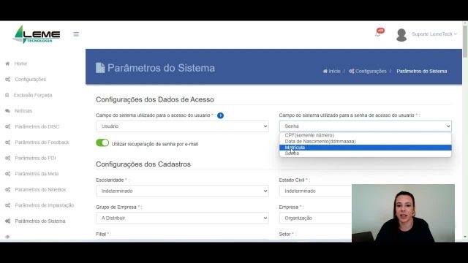This screenshot has width=468, height=263.
Task: Click the gears icon beside Parâmetros do DISC
Action: point(8,126)
